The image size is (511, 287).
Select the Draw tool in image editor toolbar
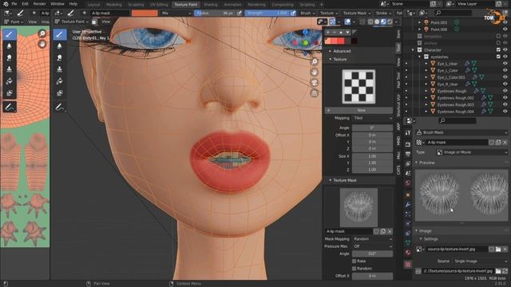[9, 34]
